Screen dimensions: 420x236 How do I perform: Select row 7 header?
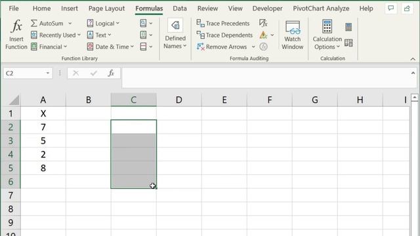[x=10, y=195]
